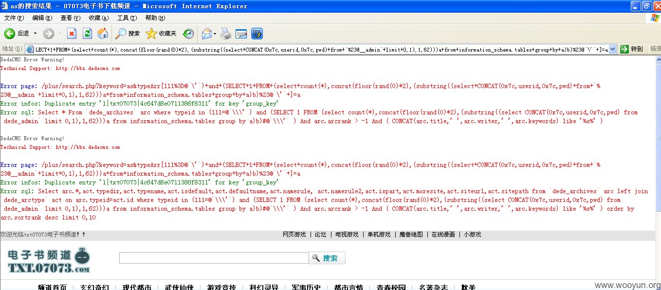The image size is (661, 290).
Task: Open the 现代都市 category tab
Action: [137, 288]
